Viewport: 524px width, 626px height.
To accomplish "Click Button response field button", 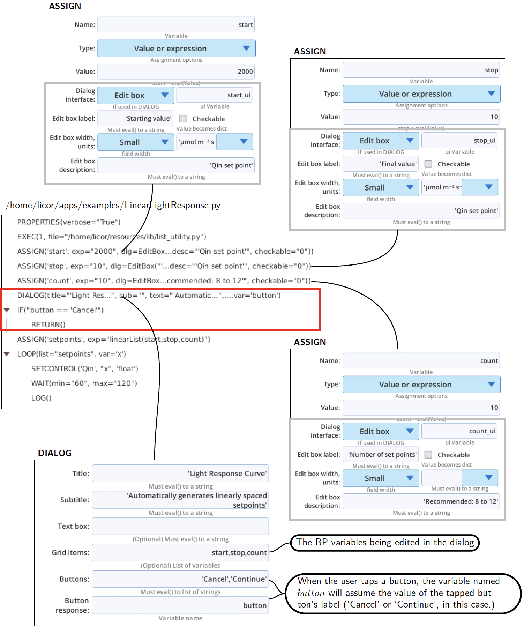I will click(180, 605).
